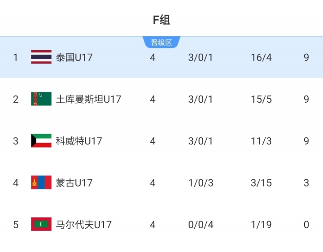Click the F组 group header
The width and height of the screenshot is (323, 252).
tap(161, 20)
